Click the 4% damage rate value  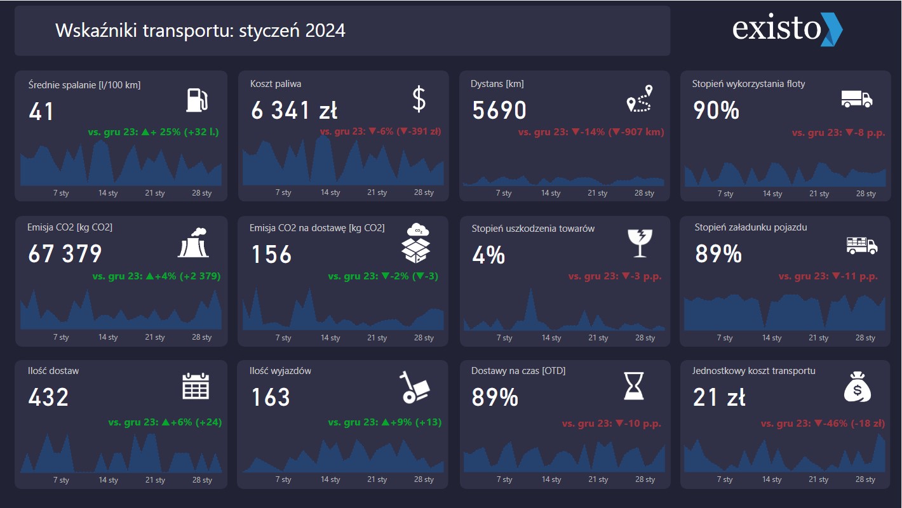tap(488, 255)
